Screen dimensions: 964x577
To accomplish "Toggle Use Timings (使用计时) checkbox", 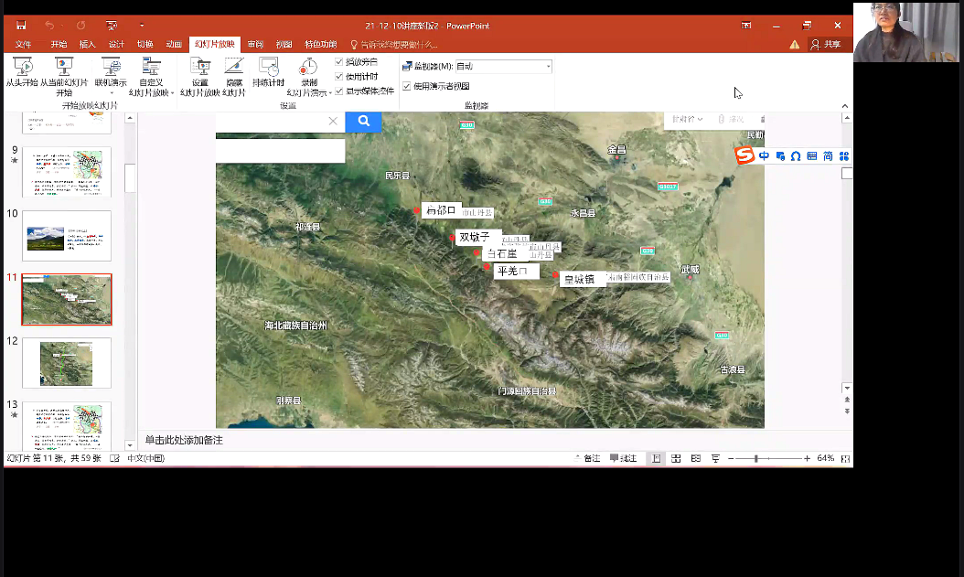I will (339, 76).
